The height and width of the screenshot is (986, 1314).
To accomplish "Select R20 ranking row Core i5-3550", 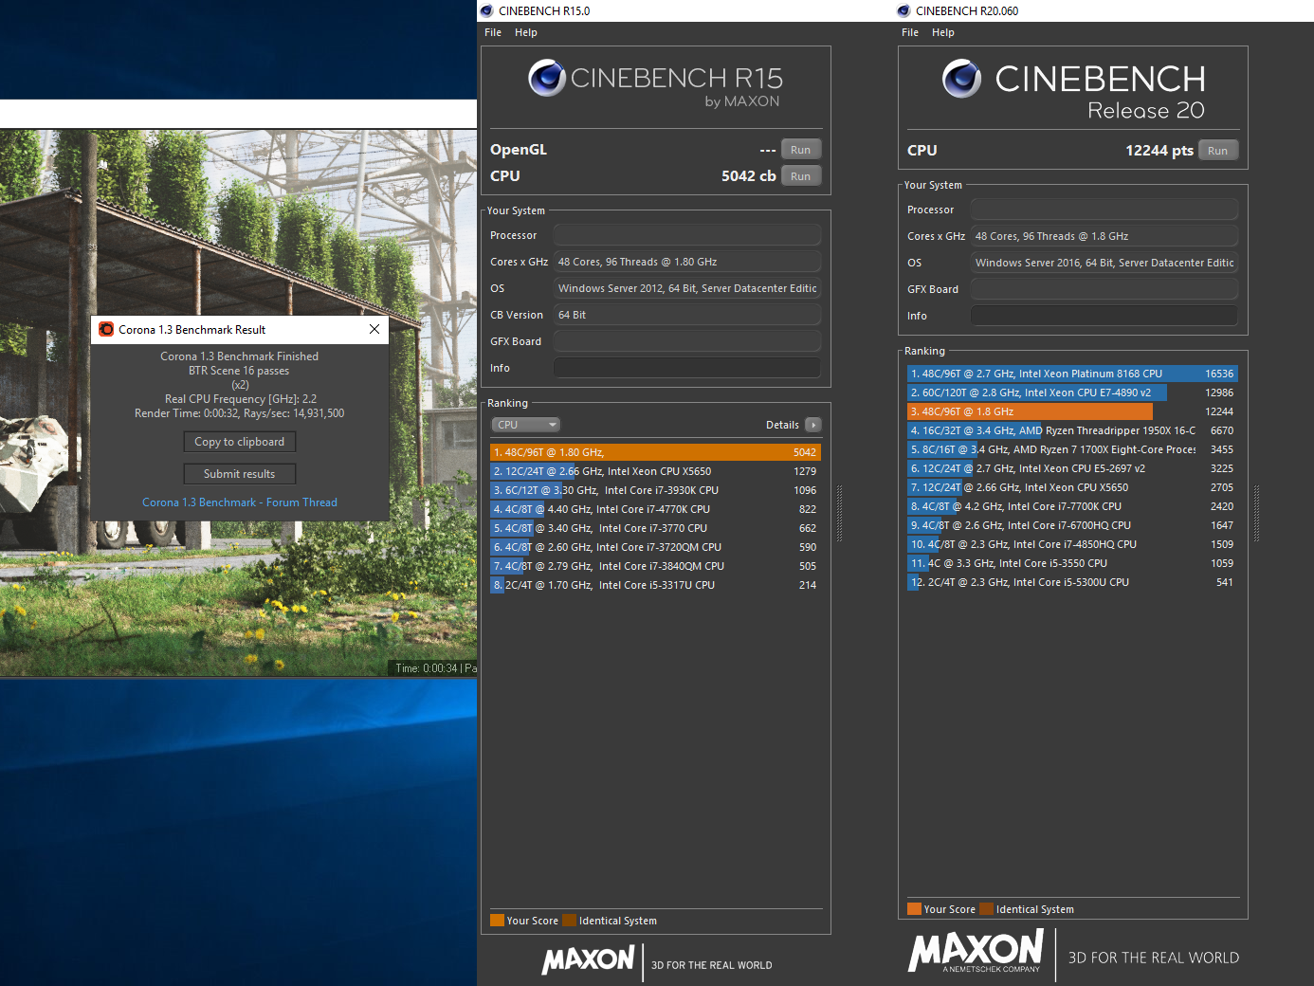I will 1072,563.
